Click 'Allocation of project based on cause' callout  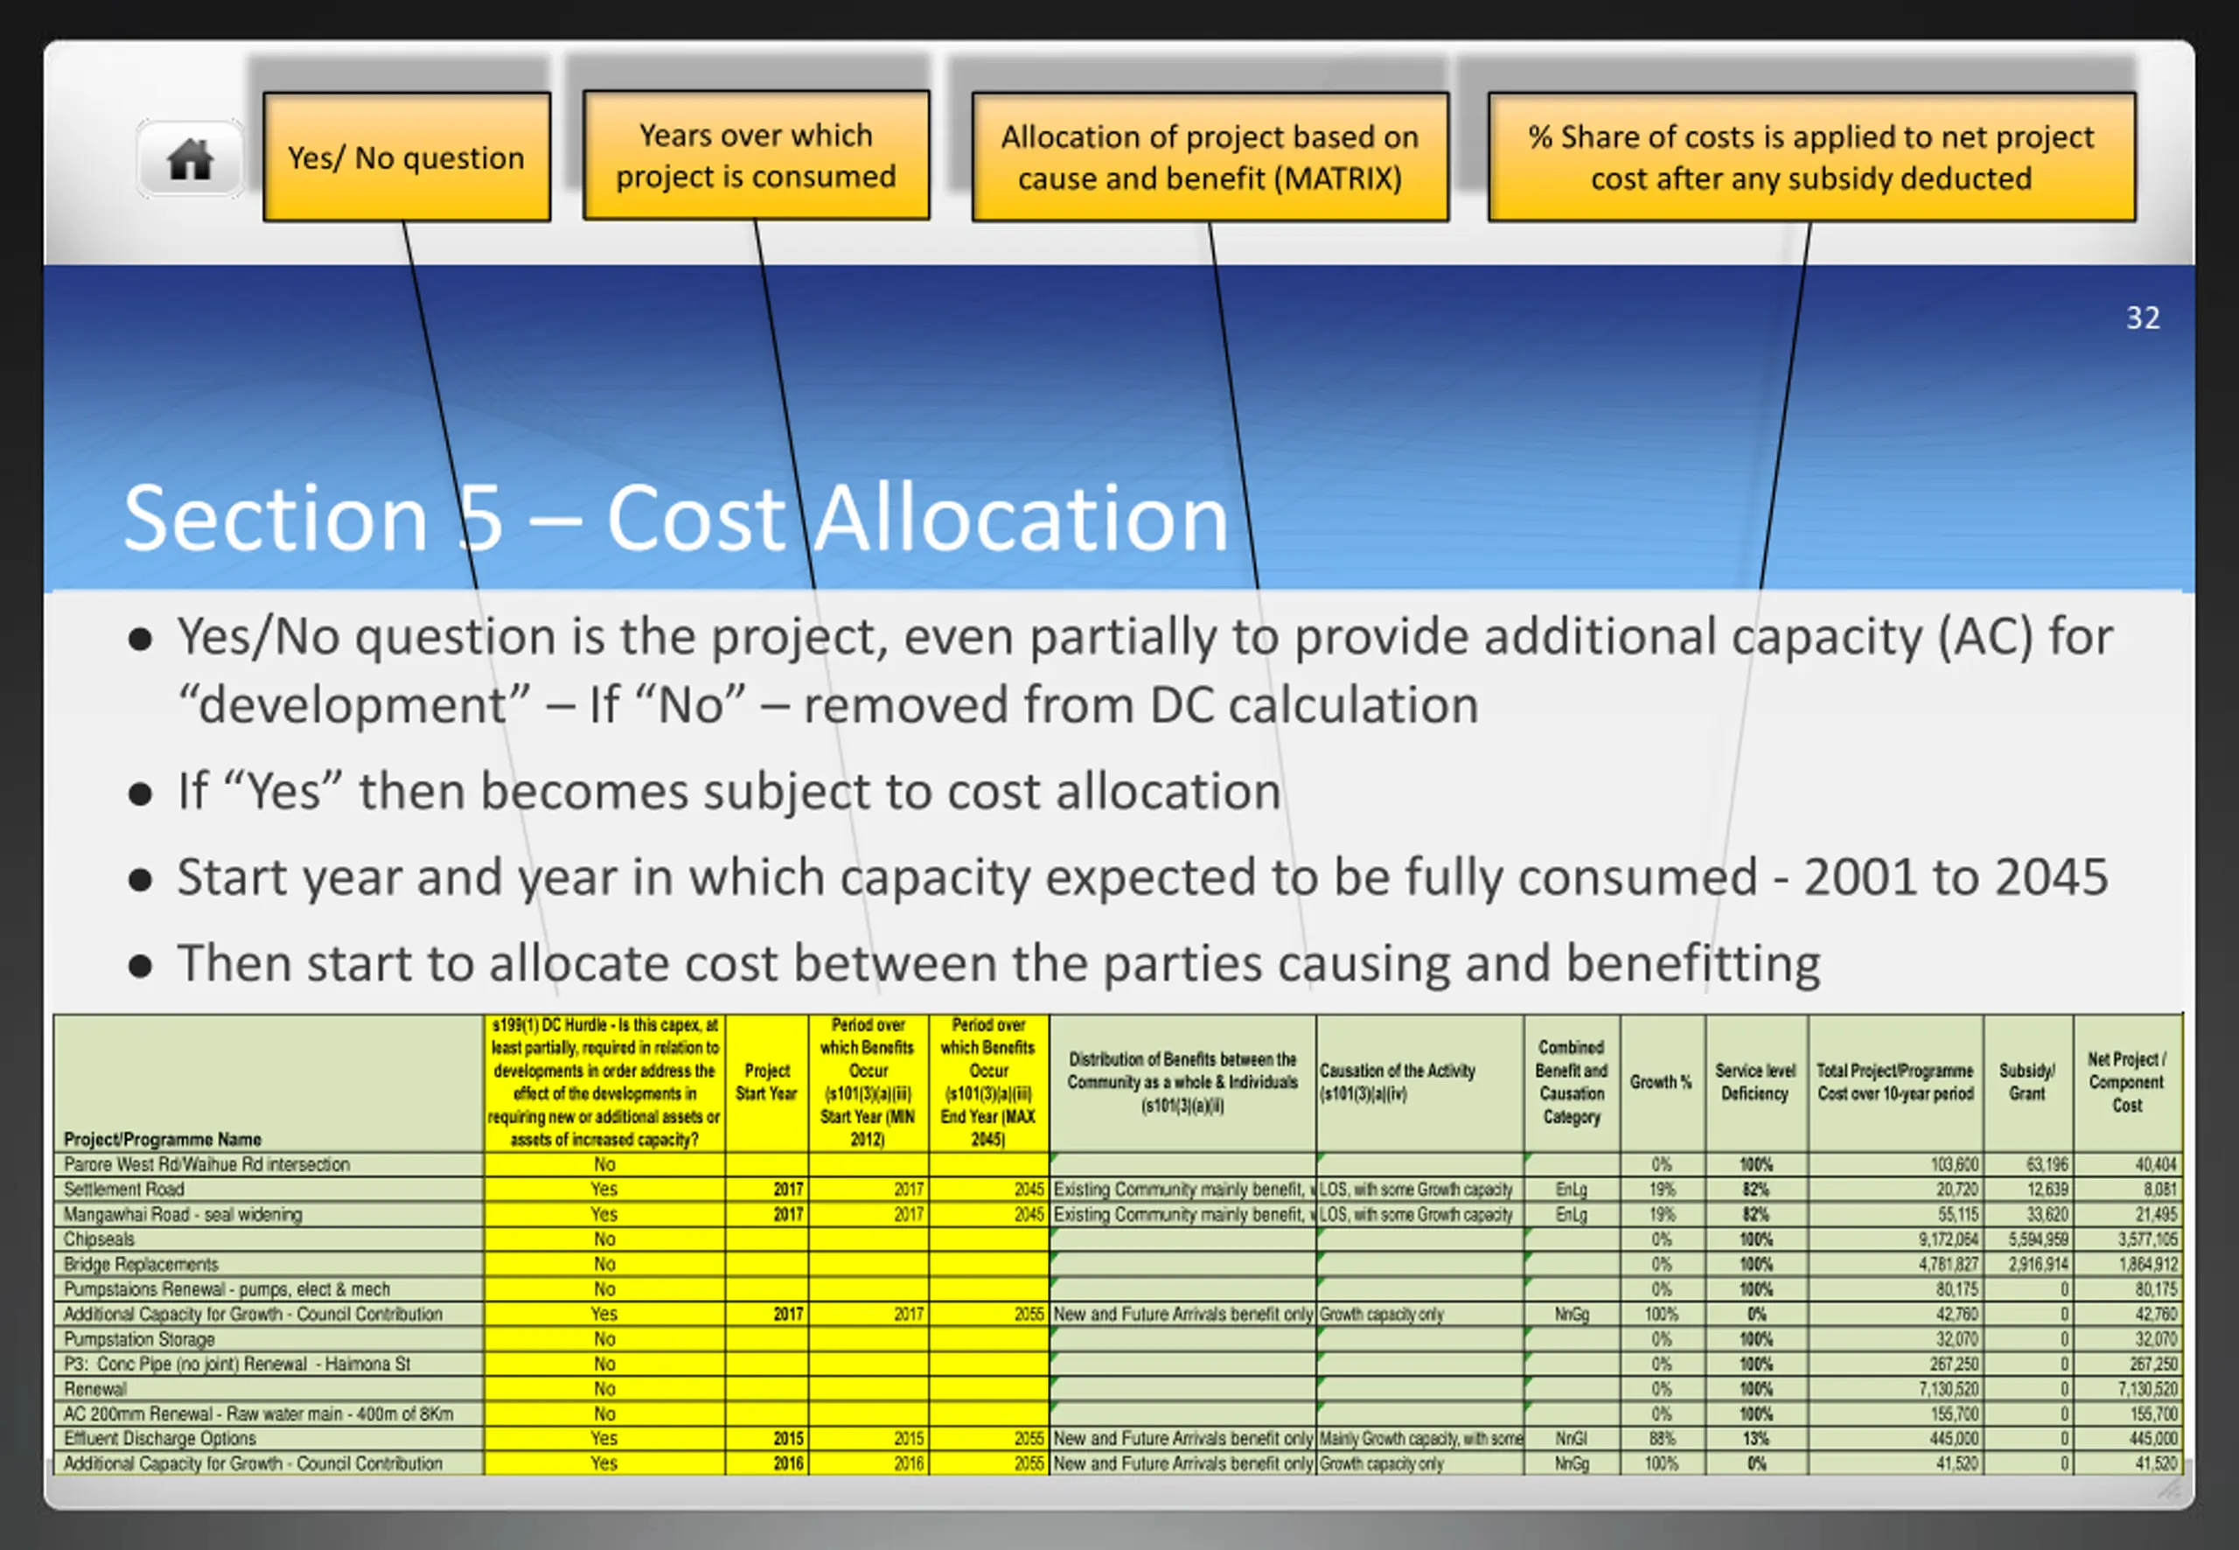(1210, 157)
